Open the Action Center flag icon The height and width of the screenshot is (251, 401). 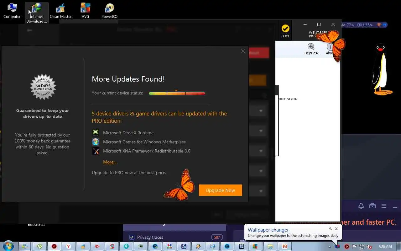pos(354,247)
